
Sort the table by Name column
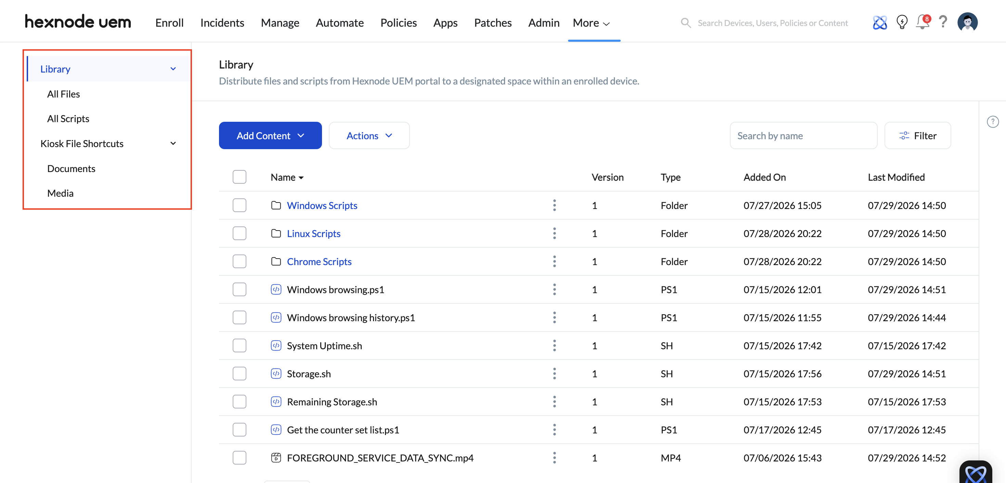click(287, 177)
